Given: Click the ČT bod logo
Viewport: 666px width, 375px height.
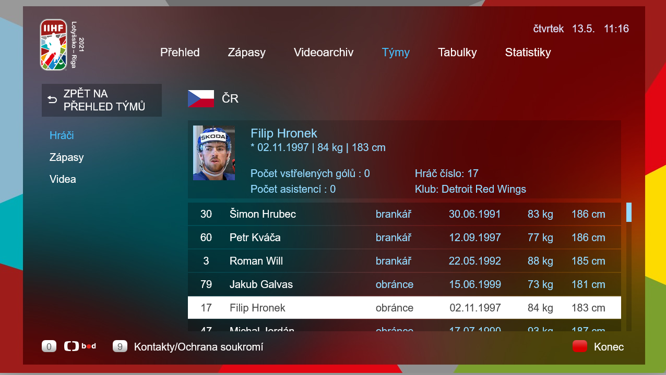Looking at the screenshot, I should coord(80,346).
